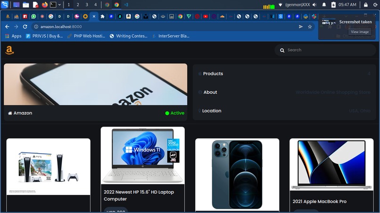This screenshot has width=380, height=213.
Task: Go back to the previous page
Action: tap(7, 27)
